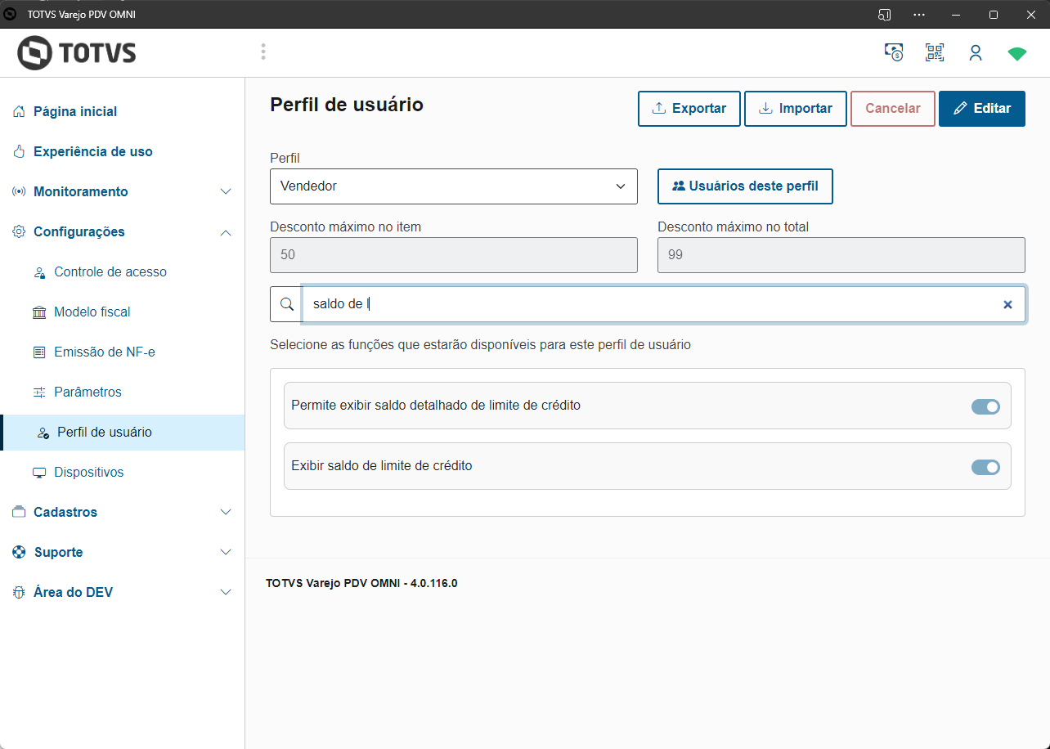Click the three-dot vertical menu handle
The height and width of the screenshot is (749, 1050).
point(263,52)
